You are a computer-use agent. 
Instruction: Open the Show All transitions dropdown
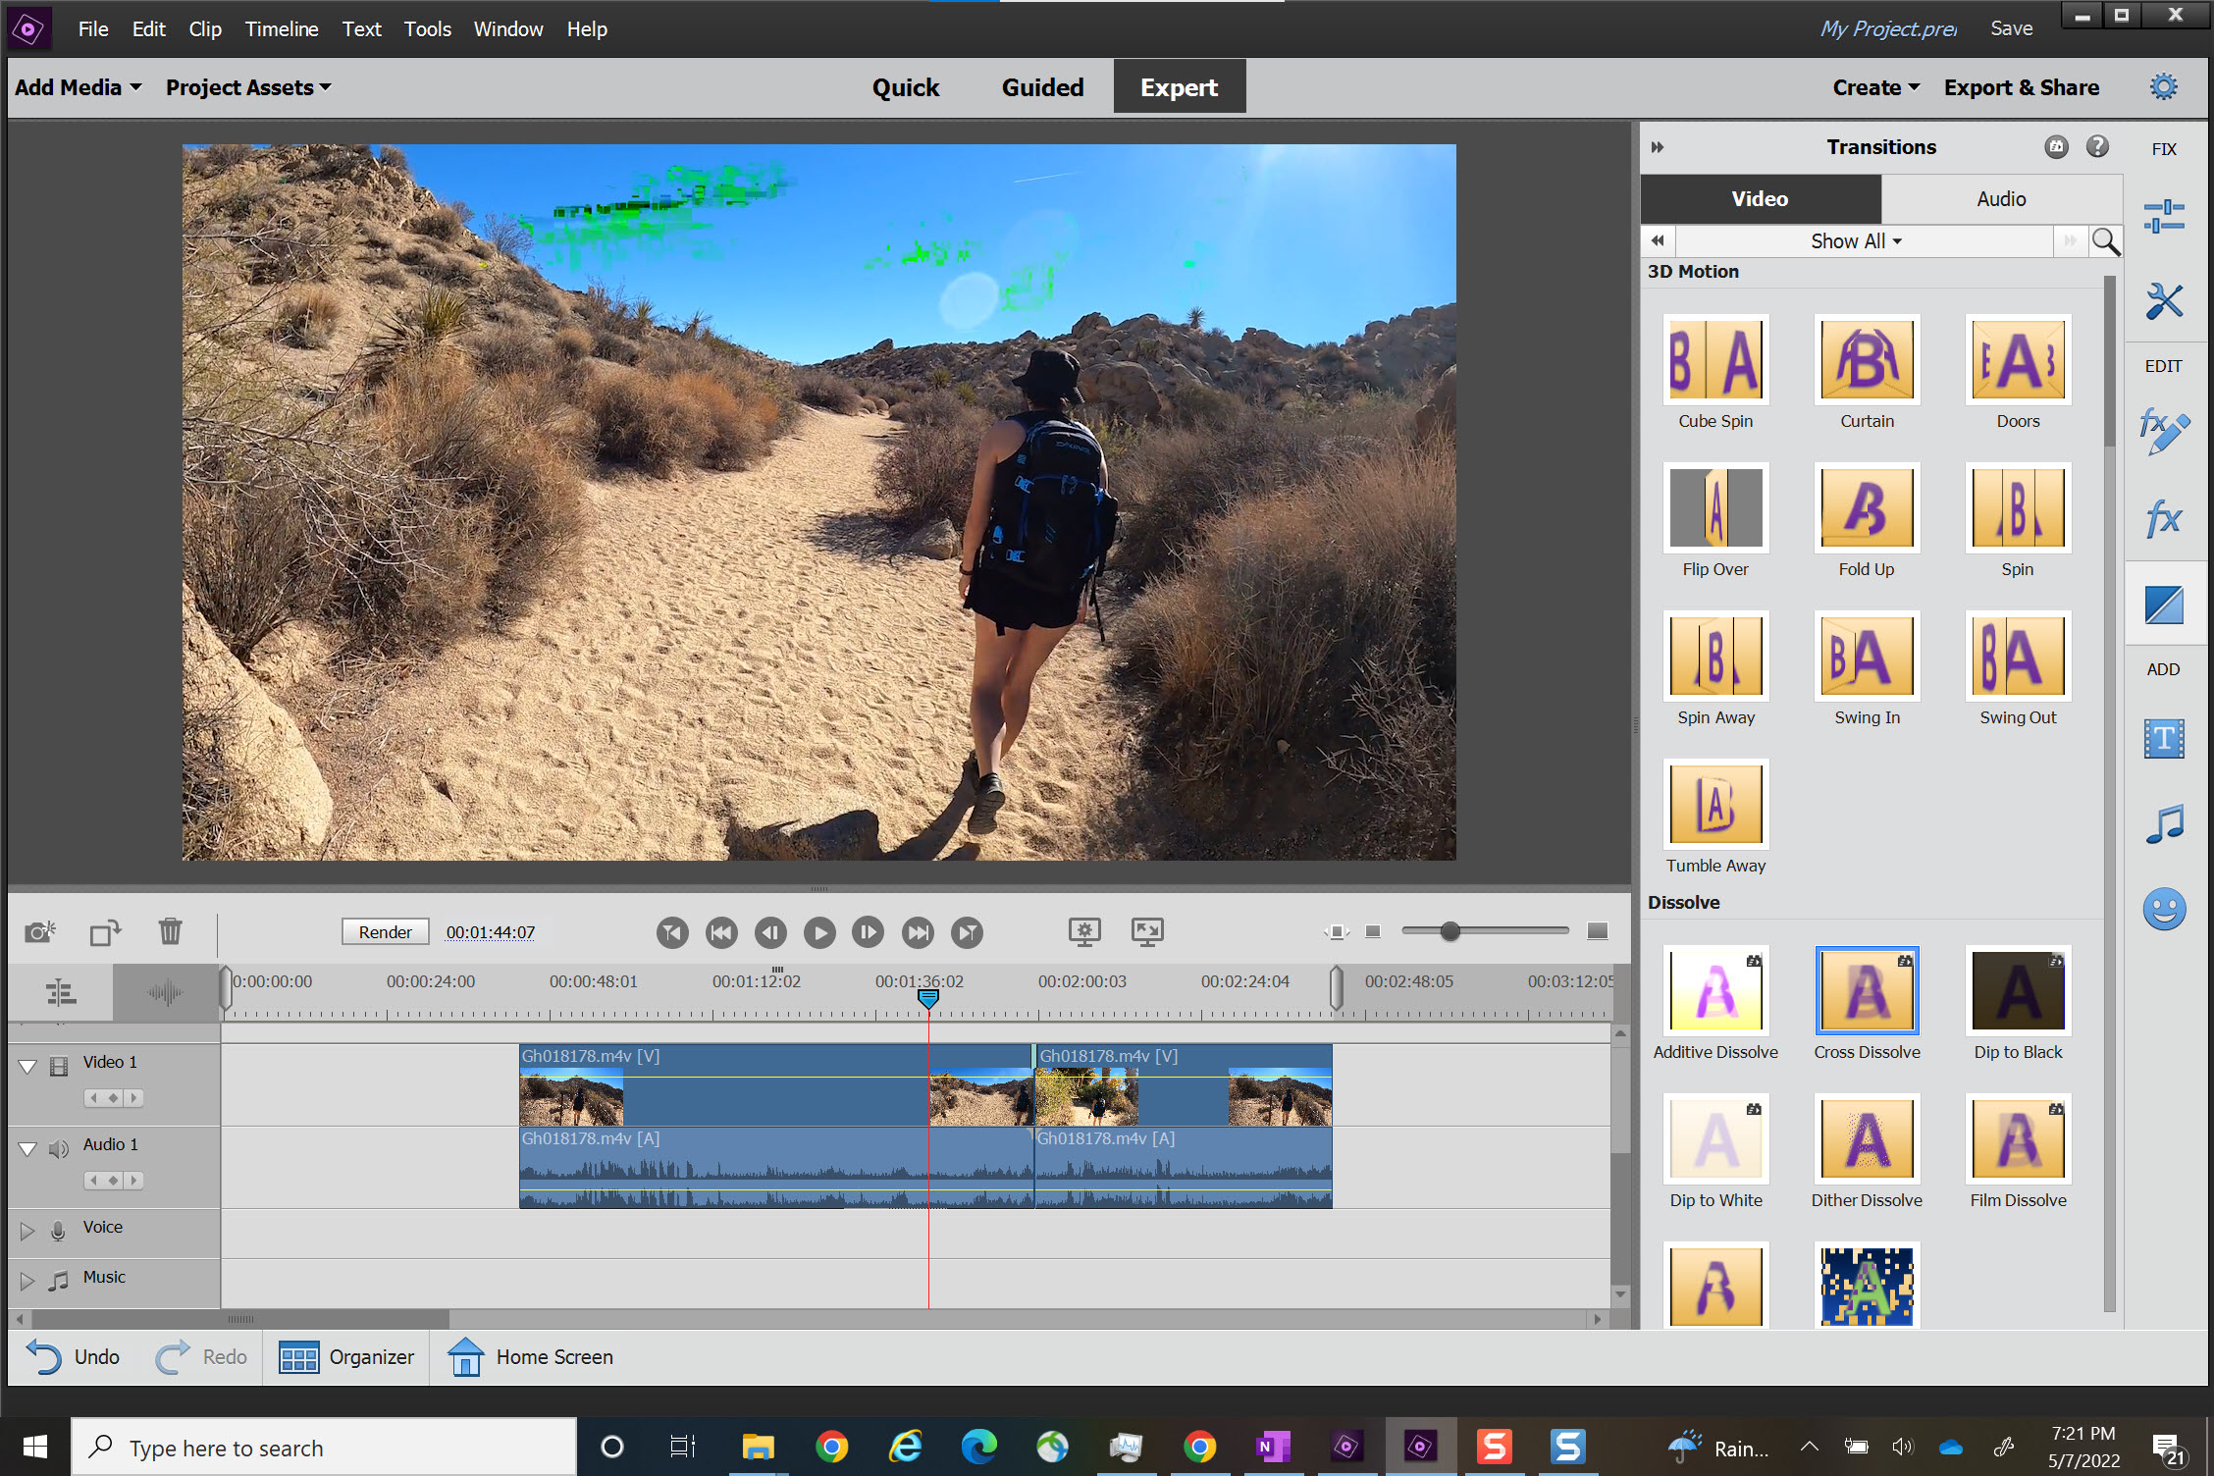coord(1854,240)
